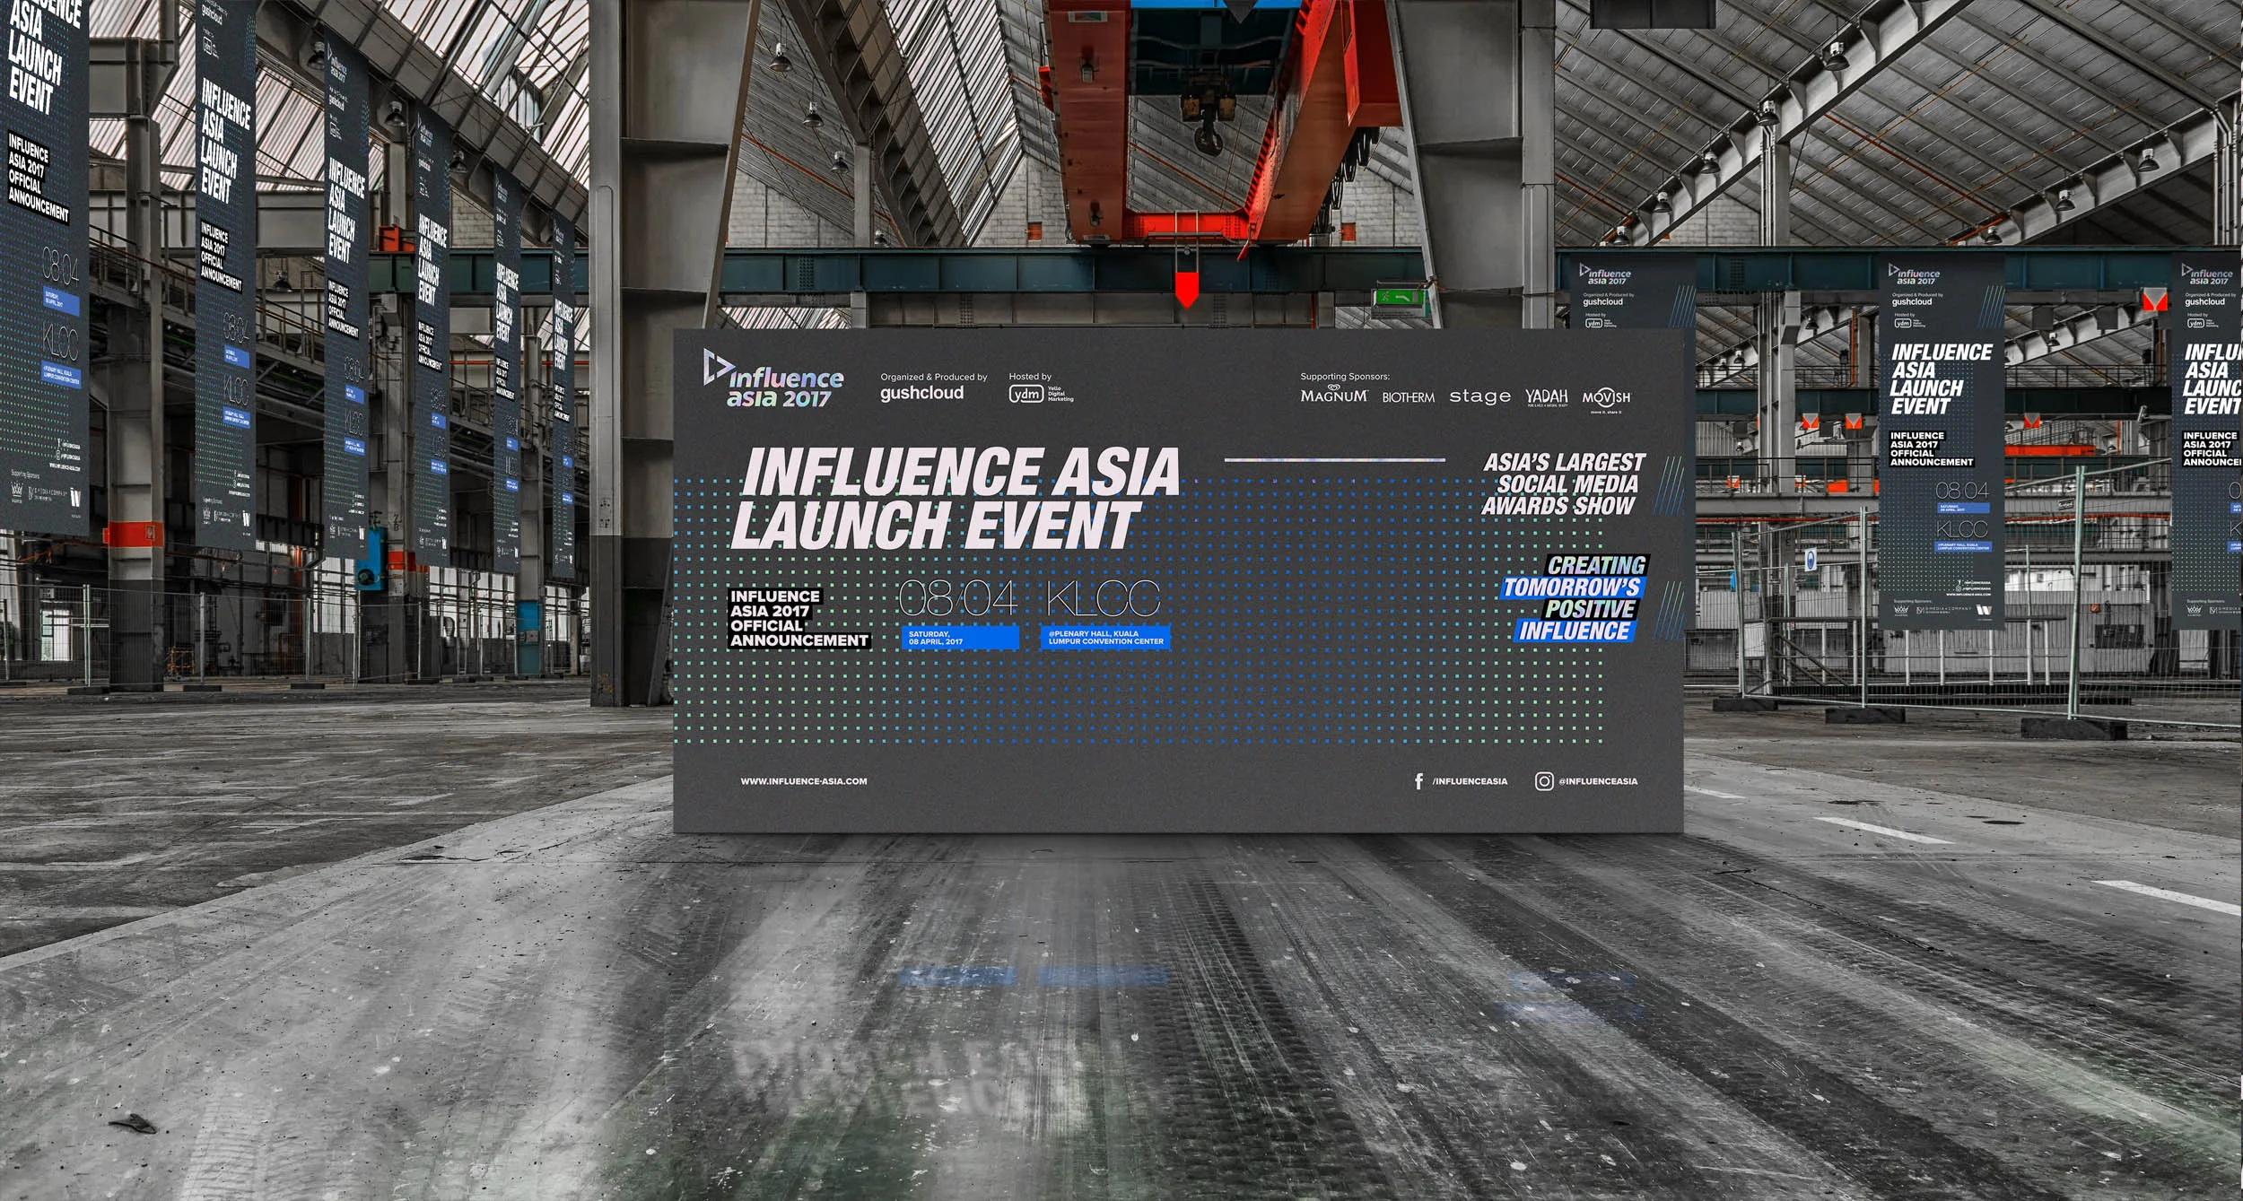Viewport: 2243px width, 1201px height.
Task: Click the /INFLUENCEASIA Facebook handle
Action: click(x=1470, y=781)
